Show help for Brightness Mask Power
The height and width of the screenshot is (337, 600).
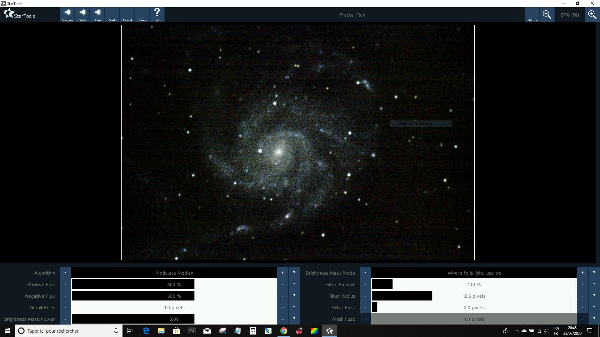pos(294,319)
